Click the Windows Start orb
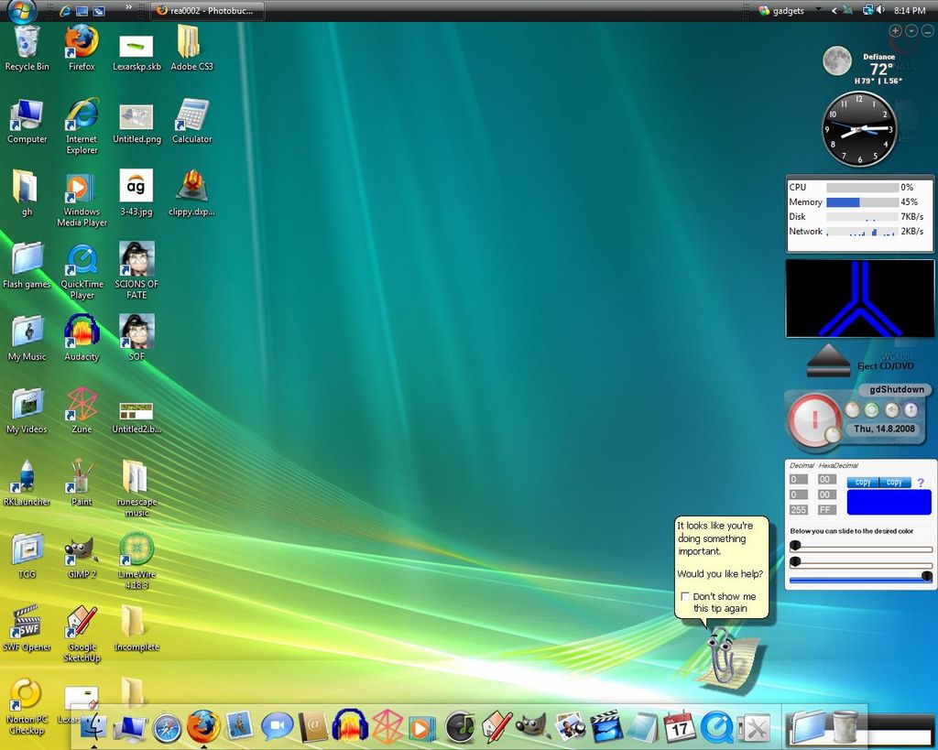The width and height of the screenshot is (938, 750). click(x=22, y=9)
